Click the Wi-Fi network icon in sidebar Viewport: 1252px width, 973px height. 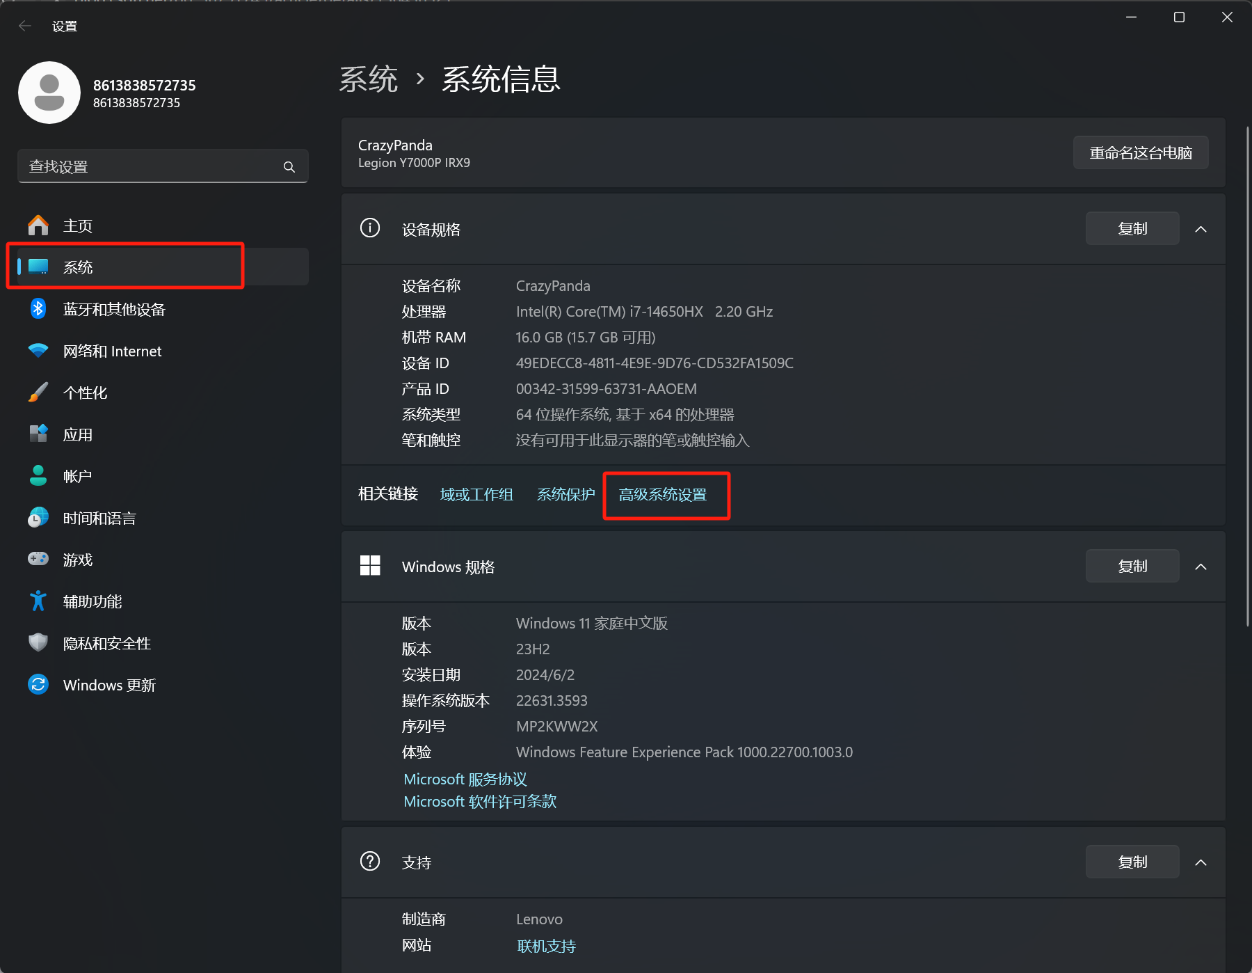tap(38, 350)
